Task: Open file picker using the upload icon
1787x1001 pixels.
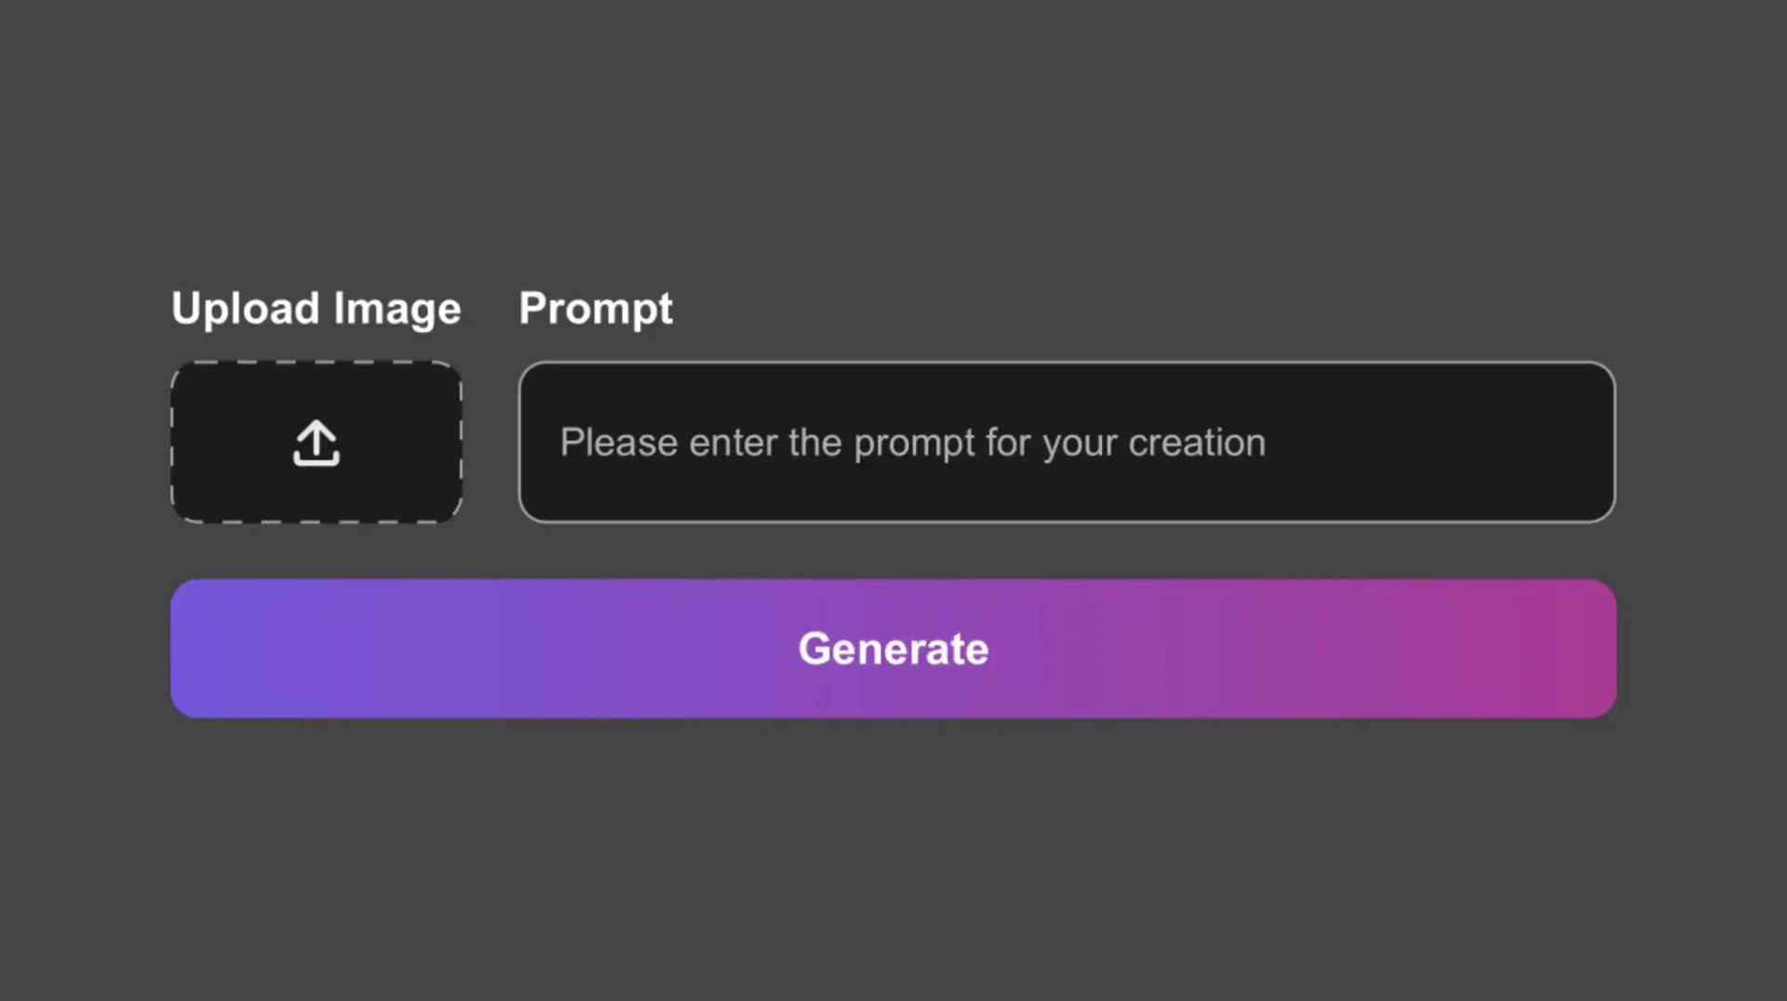Action: [316, 443]
